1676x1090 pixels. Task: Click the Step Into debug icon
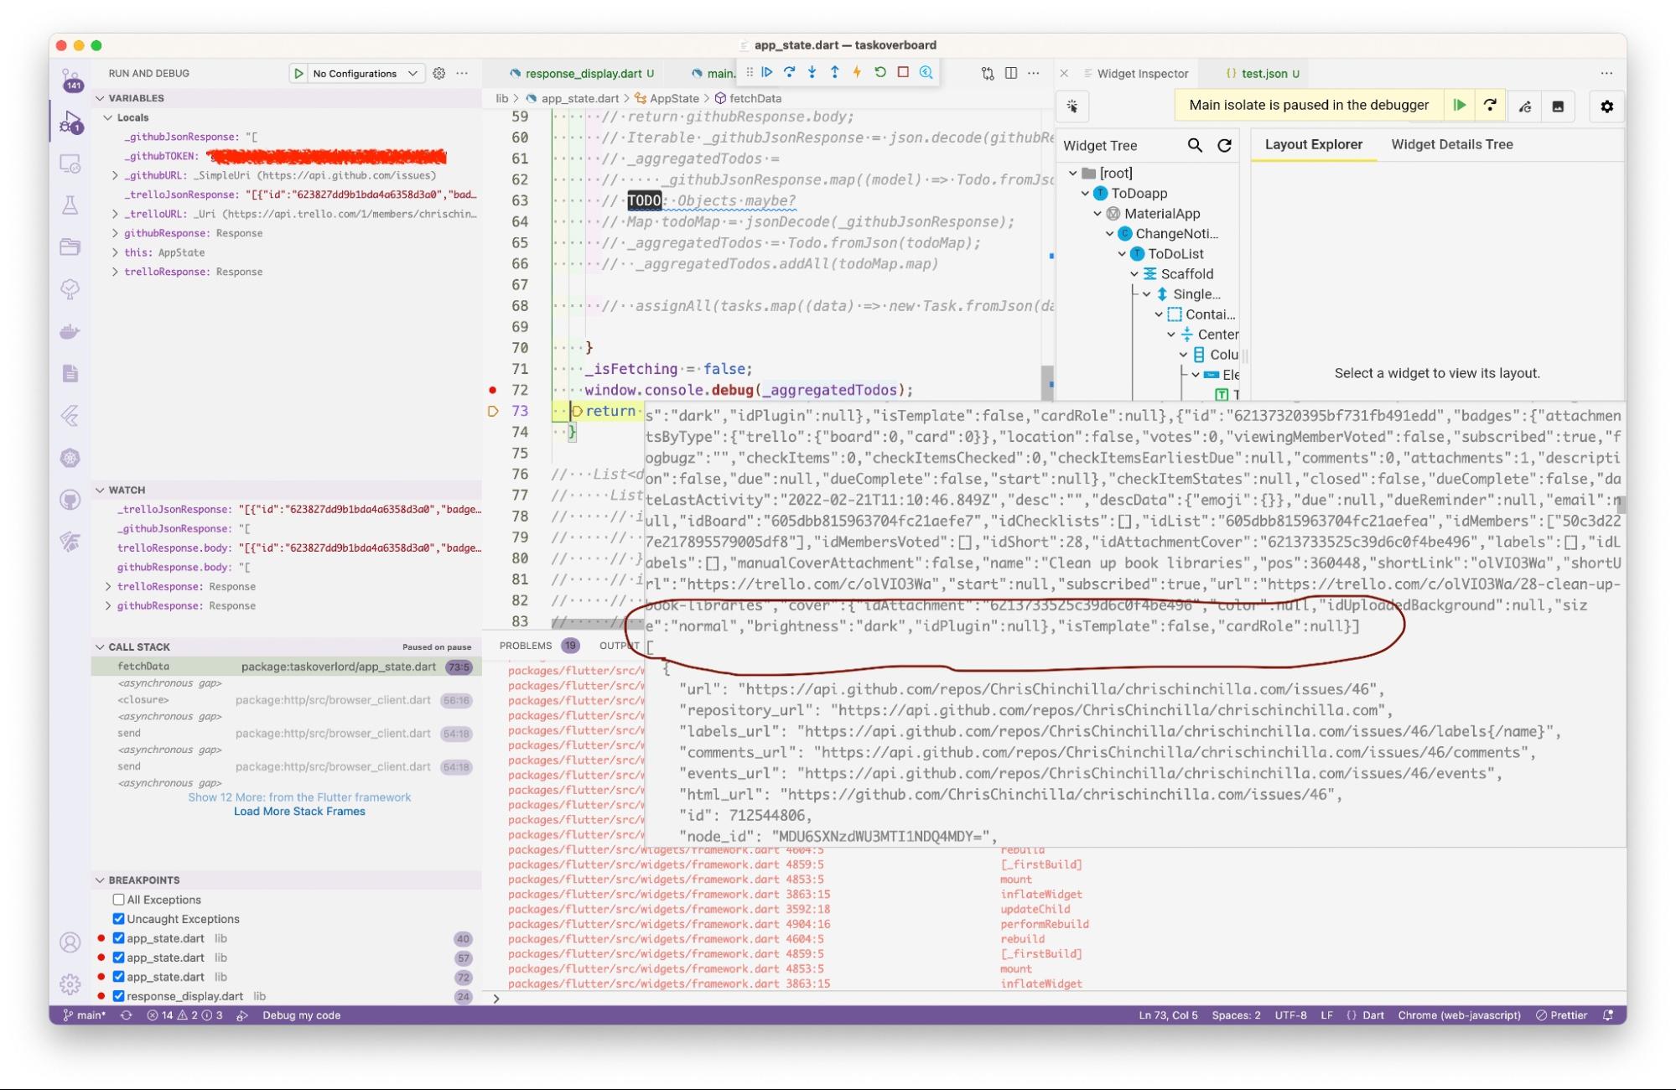coord(812,73)
